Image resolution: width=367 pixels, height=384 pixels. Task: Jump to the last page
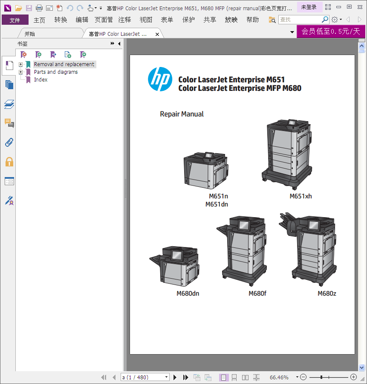[186, 378]
